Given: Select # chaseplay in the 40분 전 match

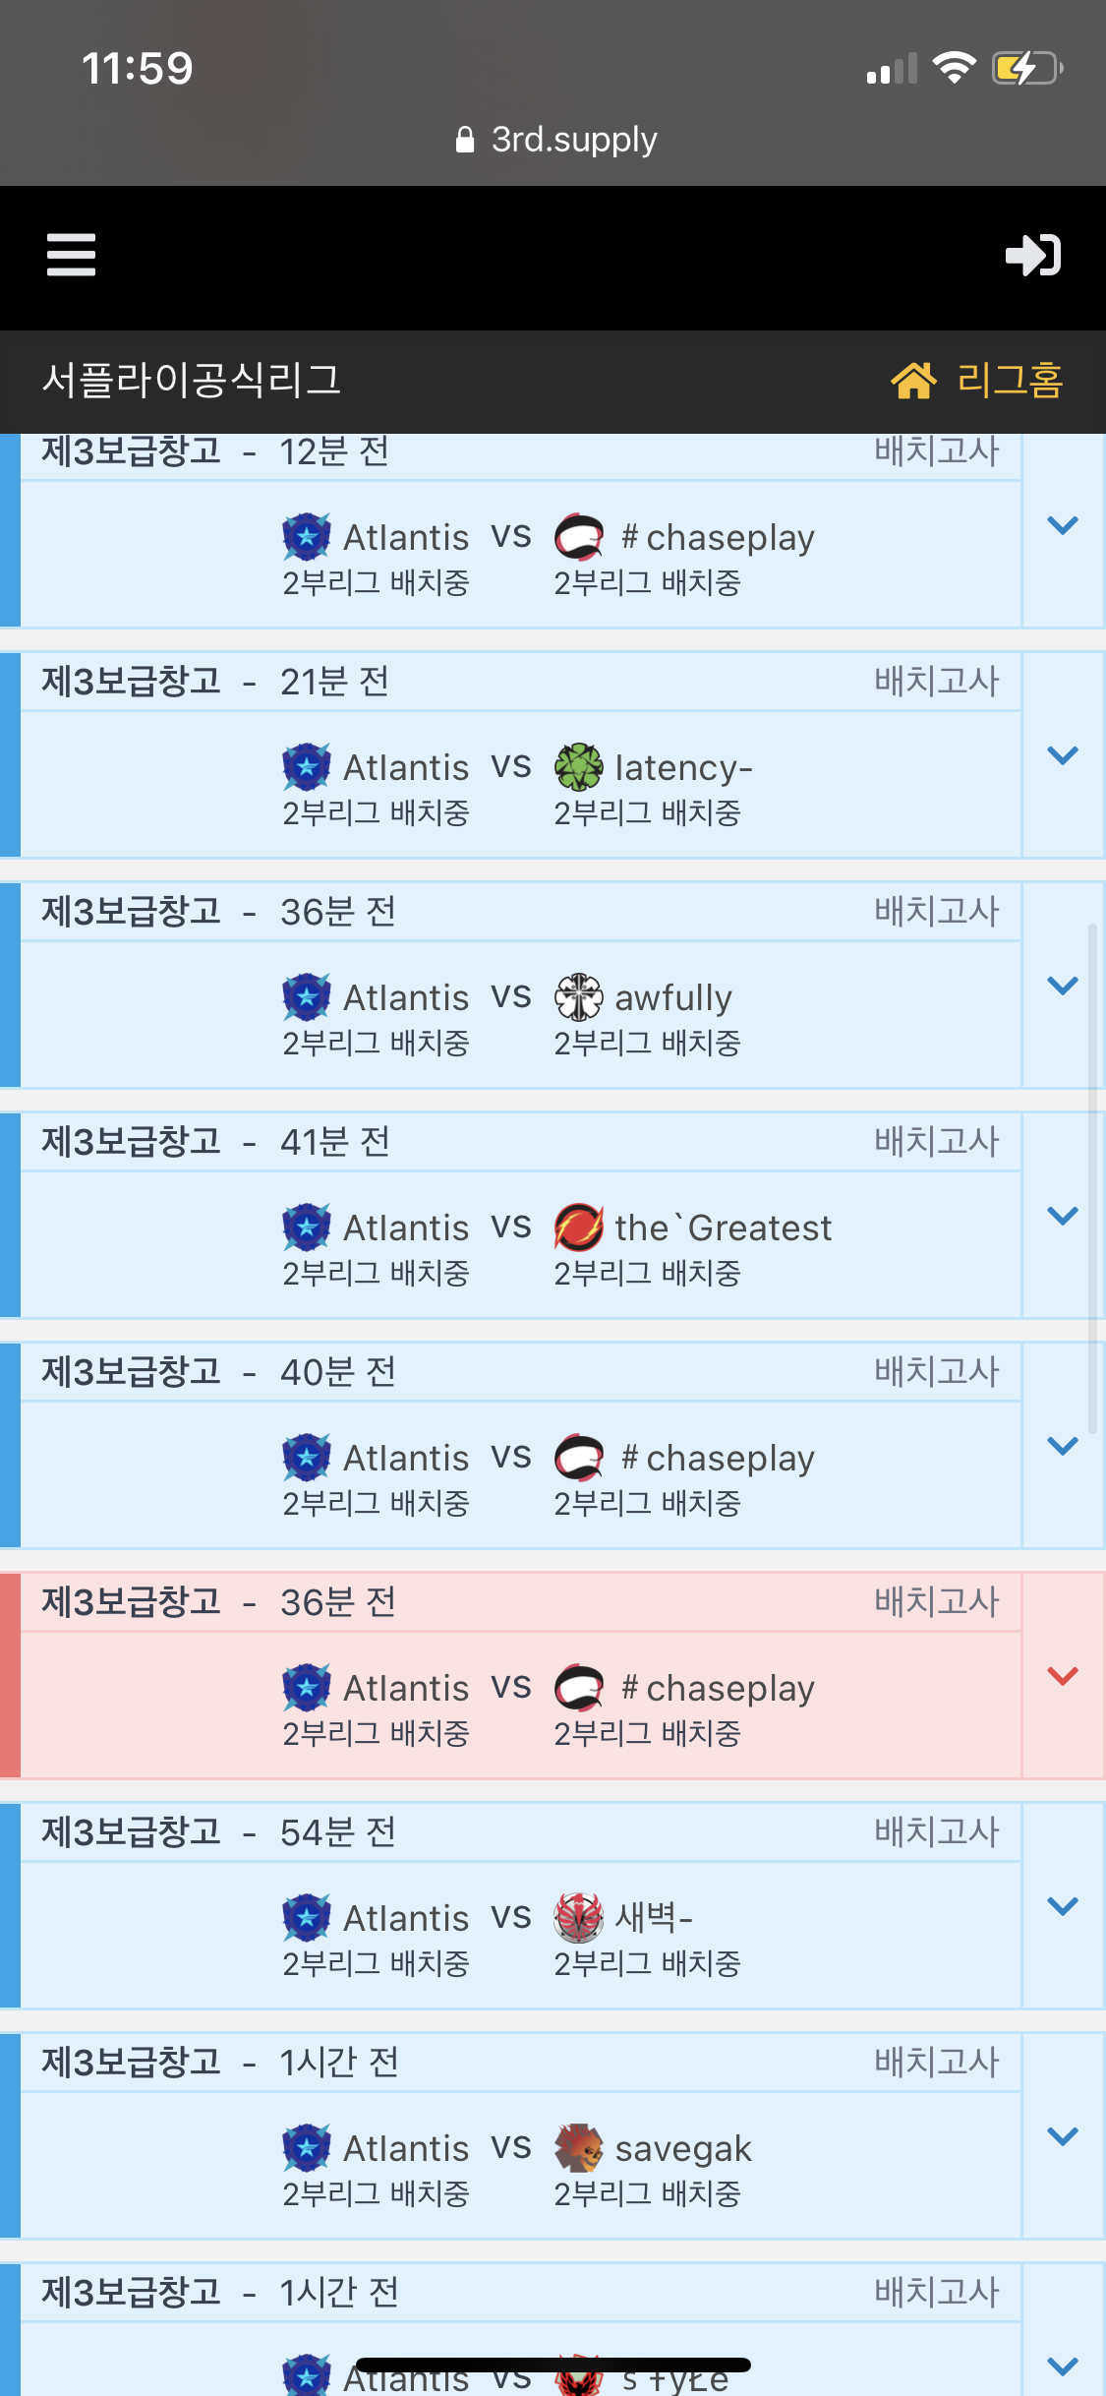Looking at the screenshot, I should click(718, 1458).
